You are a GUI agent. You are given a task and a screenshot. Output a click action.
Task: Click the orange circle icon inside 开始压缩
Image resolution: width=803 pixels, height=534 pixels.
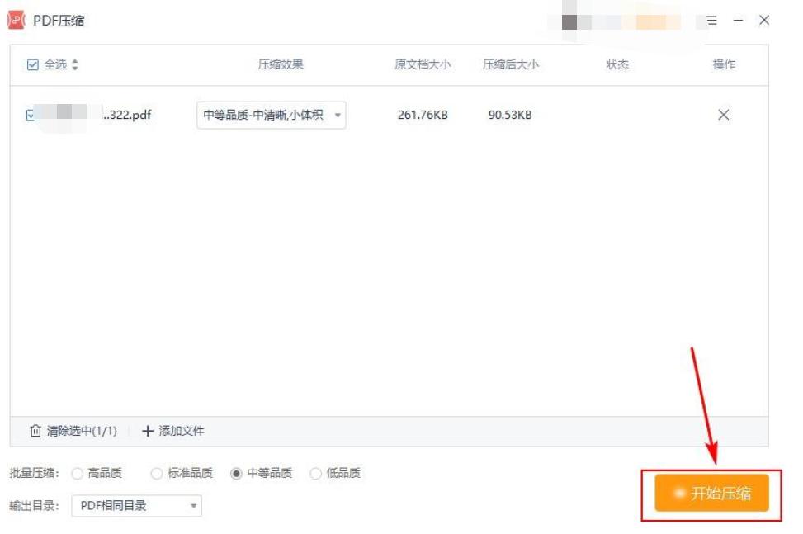pos(680,493)
